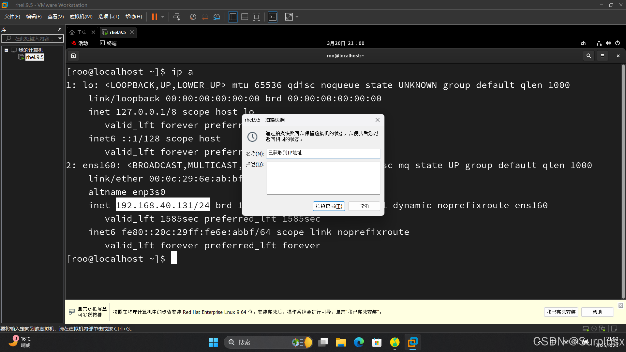Click the take snapshot clock icon

193,17
